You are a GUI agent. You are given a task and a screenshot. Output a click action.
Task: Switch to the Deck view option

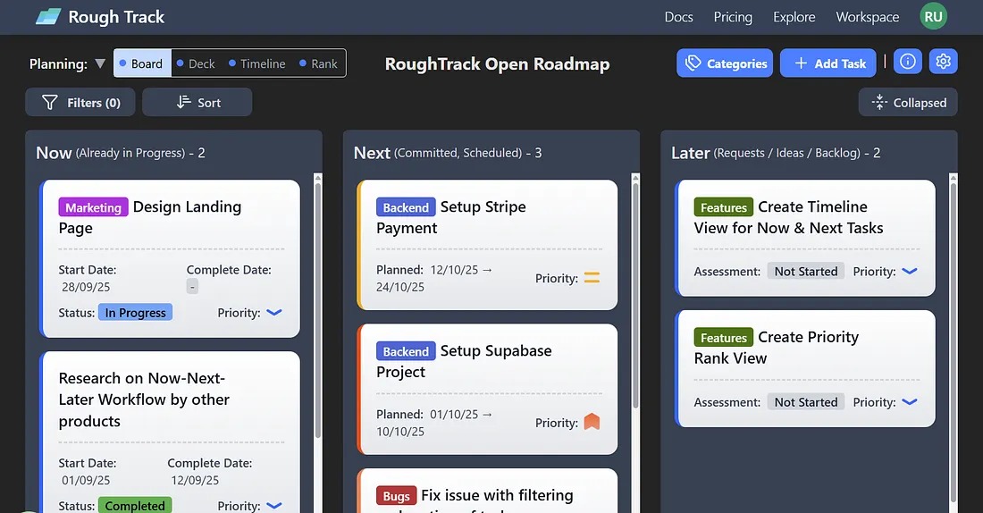click(x=196, y=63)
